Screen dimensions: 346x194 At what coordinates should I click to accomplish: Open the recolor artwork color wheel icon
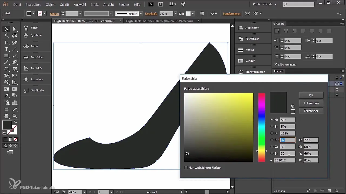click(202, 13)
